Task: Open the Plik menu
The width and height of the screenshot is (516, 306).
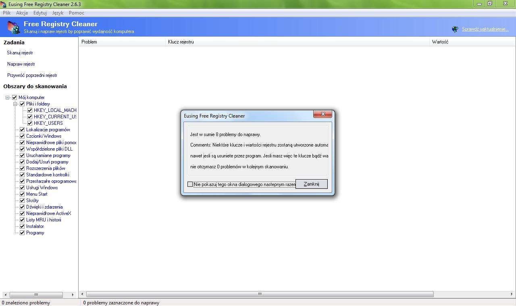Action: pos(6,13)
